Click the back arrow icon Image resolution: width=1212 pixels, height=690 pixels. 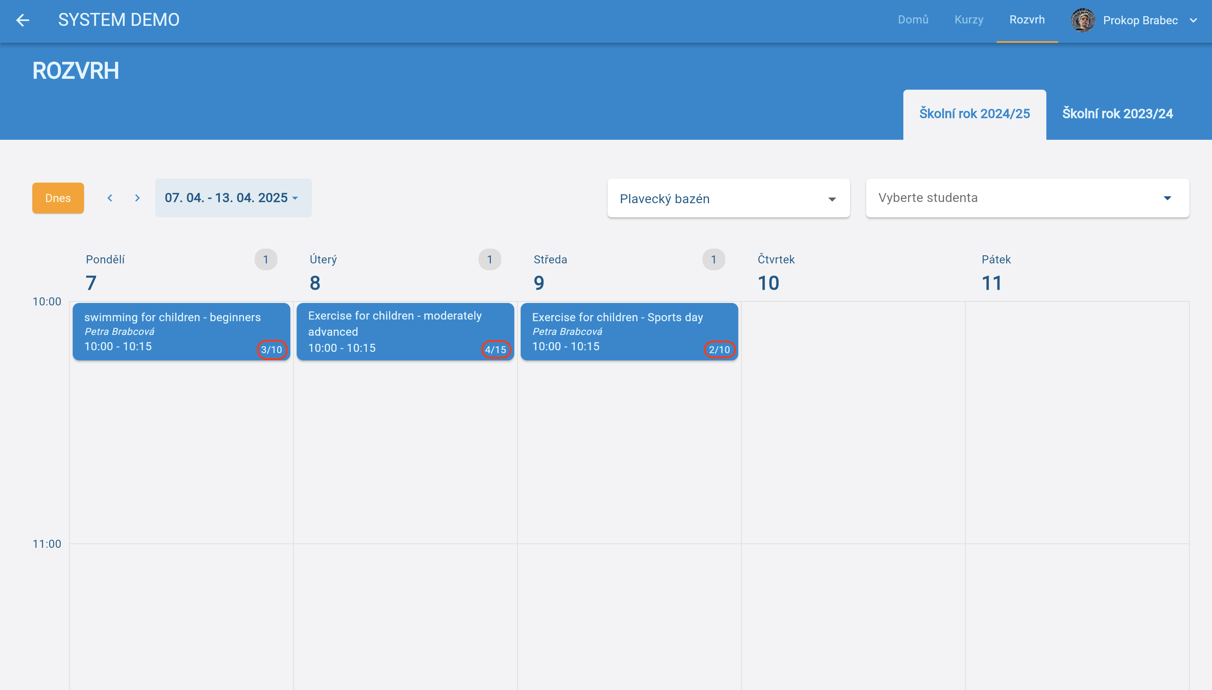23,20
